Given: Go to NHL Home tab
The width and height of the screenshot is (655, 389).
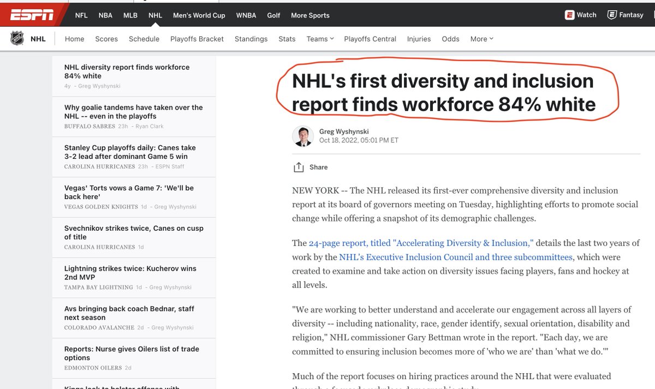Looking at the screenshot, I should click(75, 39).
